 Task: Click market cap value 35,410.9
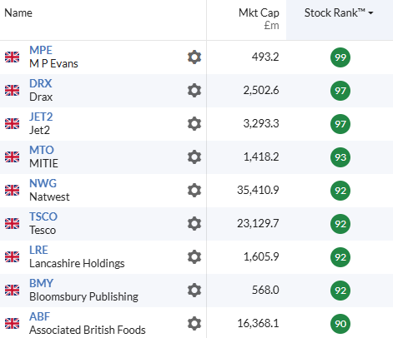[x=258, y=190]
